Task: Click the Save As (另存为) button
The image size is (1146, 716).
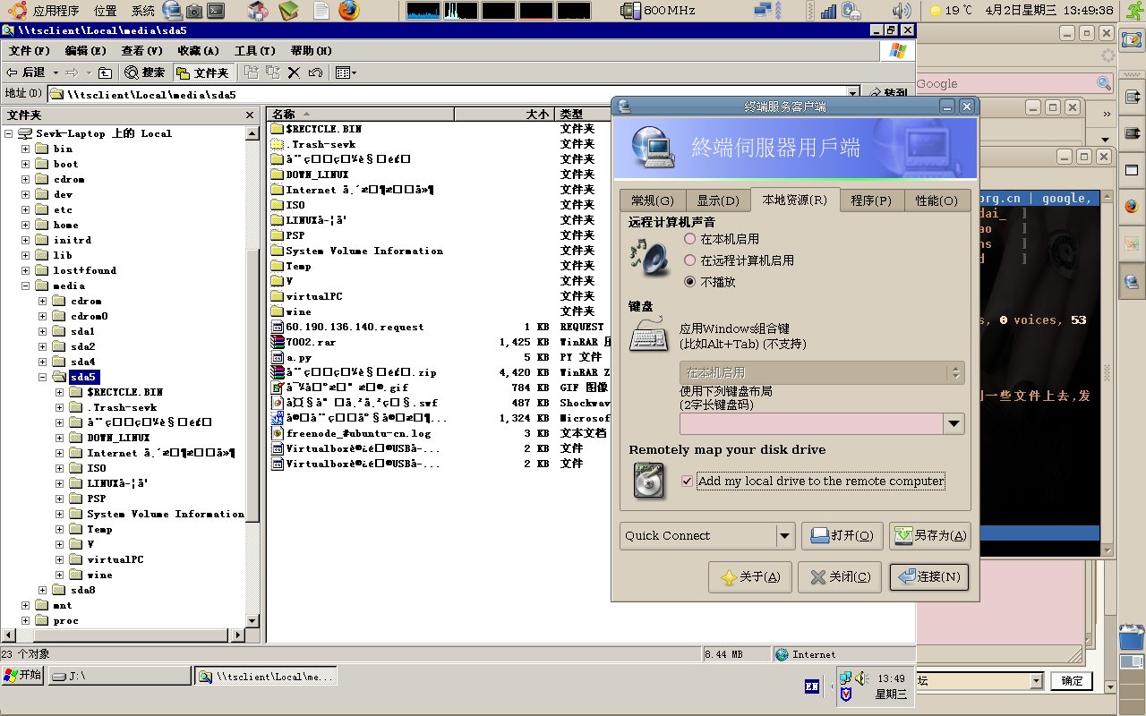Action: tap(930, 536)
